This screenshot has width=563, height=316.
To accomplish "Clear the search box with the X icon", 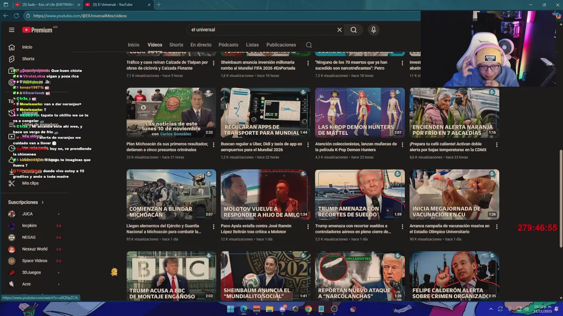I will click(x=340, y=30).
